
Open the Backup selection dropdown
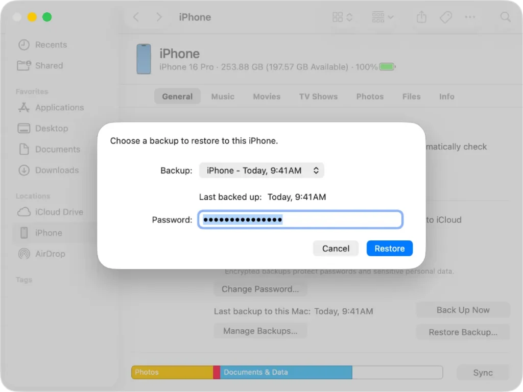(261, 170)
